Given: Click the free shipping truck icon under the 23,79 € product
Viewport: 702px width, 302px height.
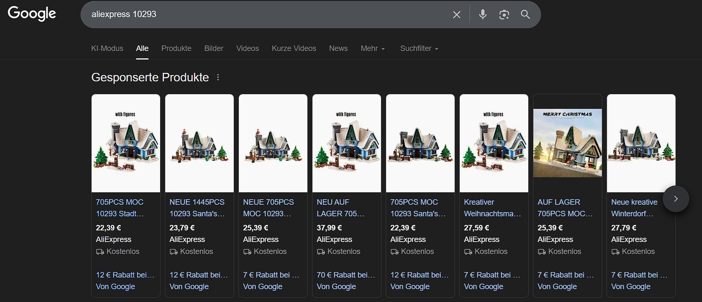Looking at the screenshot, I should coord(173,252).
